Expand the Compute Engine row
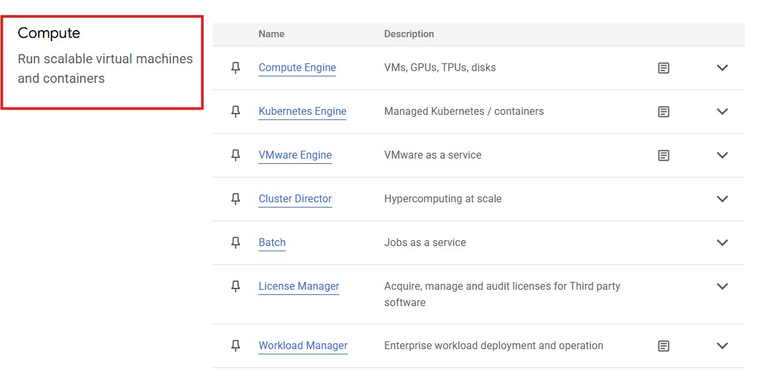781x387 pixels. click(722, 68)
